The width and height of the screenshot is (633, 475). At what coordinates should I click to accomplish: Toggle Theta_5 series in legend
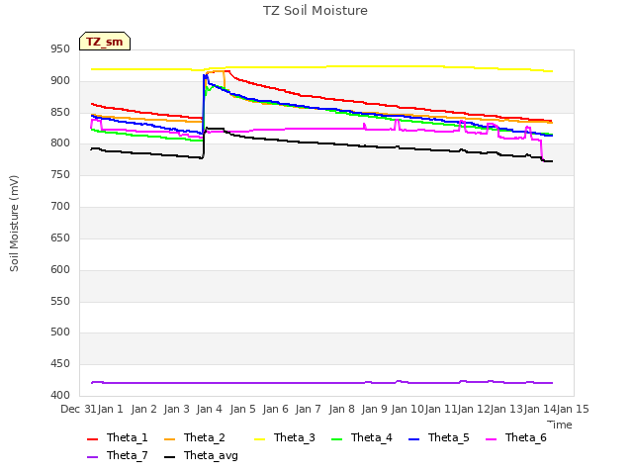(439, 437)
